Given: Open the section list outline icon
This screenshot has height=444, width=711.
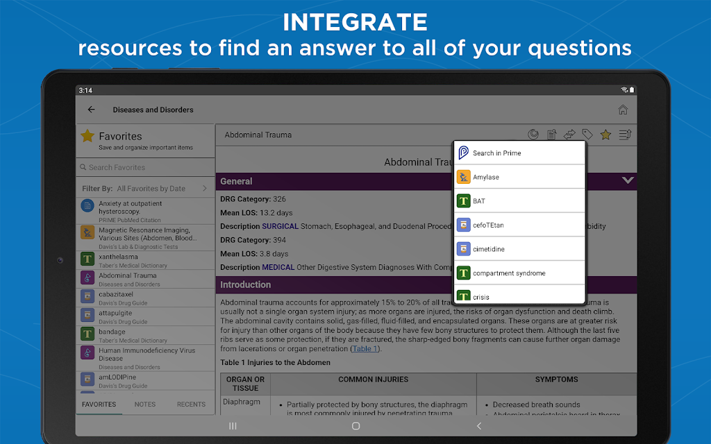Looking at the screenshot, I should click(624, 135).
